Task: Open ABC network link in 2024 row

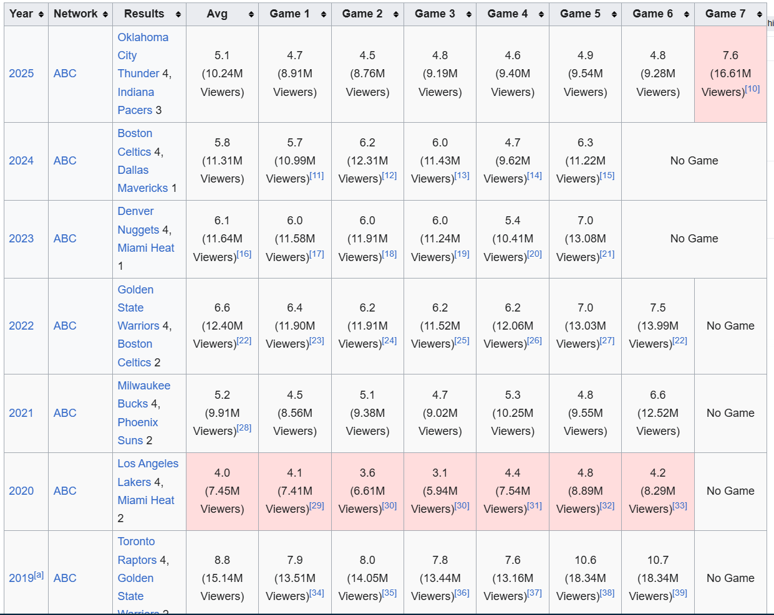Action: coord(65,161)
